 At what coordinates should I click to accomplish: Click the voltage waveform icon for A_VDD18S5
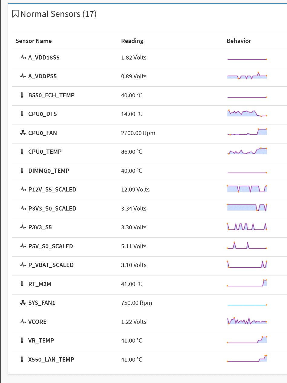(x=23, y=57)
